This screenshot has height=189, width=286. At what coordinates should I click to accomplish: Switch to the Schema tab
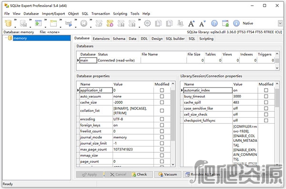coord(119,39)
